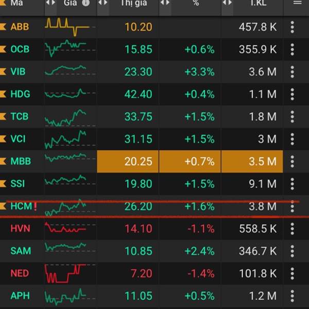Click the HDG price 42.40

(139, 94)
